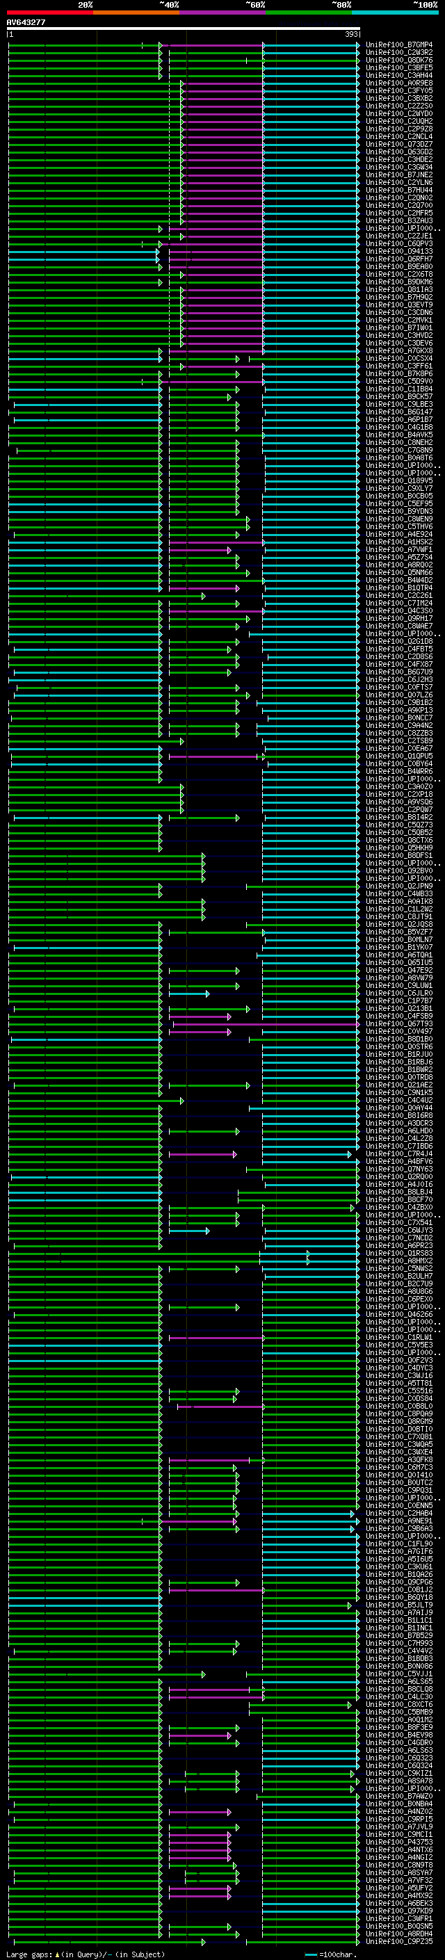Select hit label UniRef100_C5THV6
The image size is (445, 1960).
coord(399,526)
